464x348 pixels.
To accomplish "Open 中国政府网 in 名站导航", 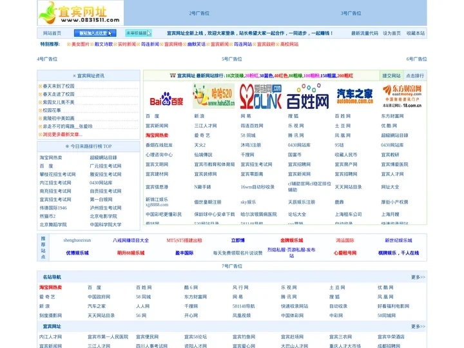I will click(99, 297).
